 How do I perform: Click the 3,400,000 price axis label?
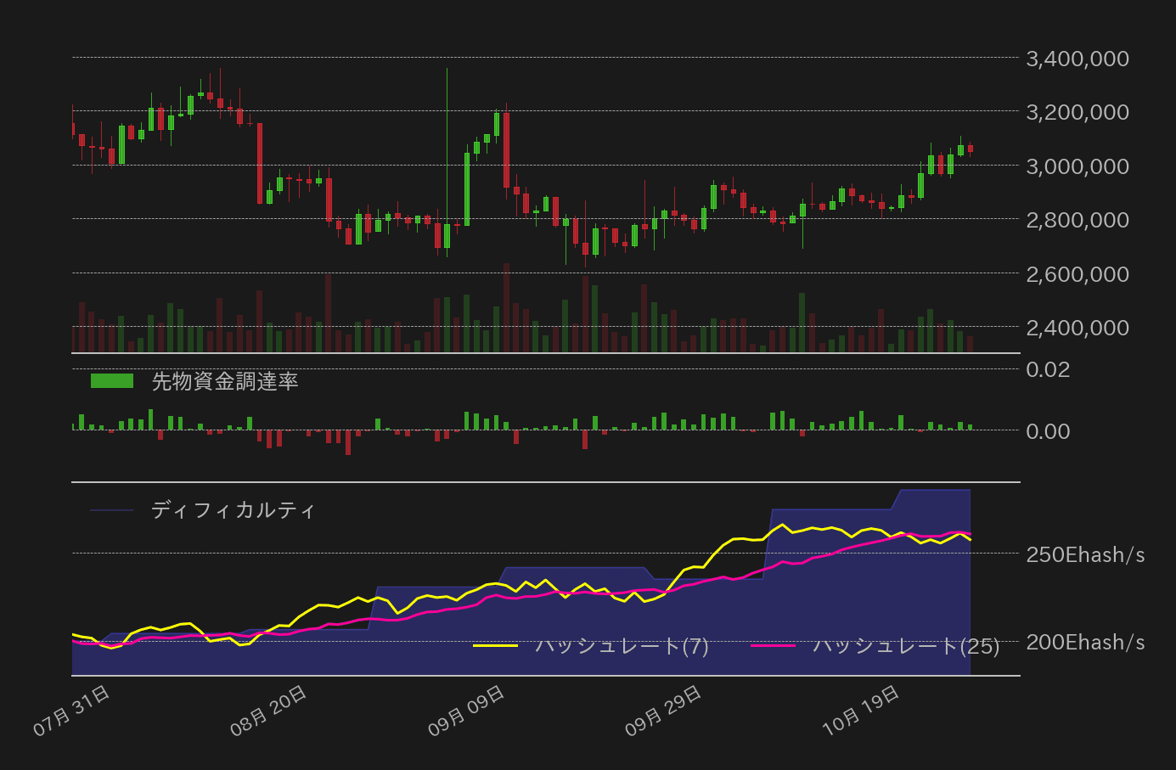tap(1077, 59)
